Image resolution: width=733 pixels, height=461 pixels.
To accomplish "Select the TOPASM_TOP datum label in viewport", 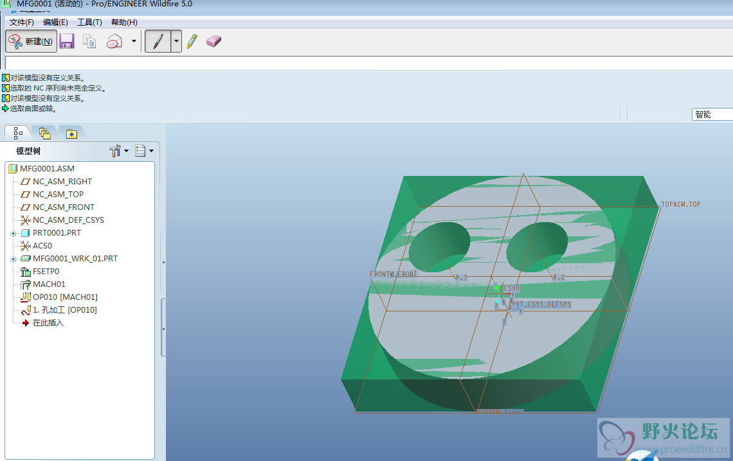I will [681, 204].
